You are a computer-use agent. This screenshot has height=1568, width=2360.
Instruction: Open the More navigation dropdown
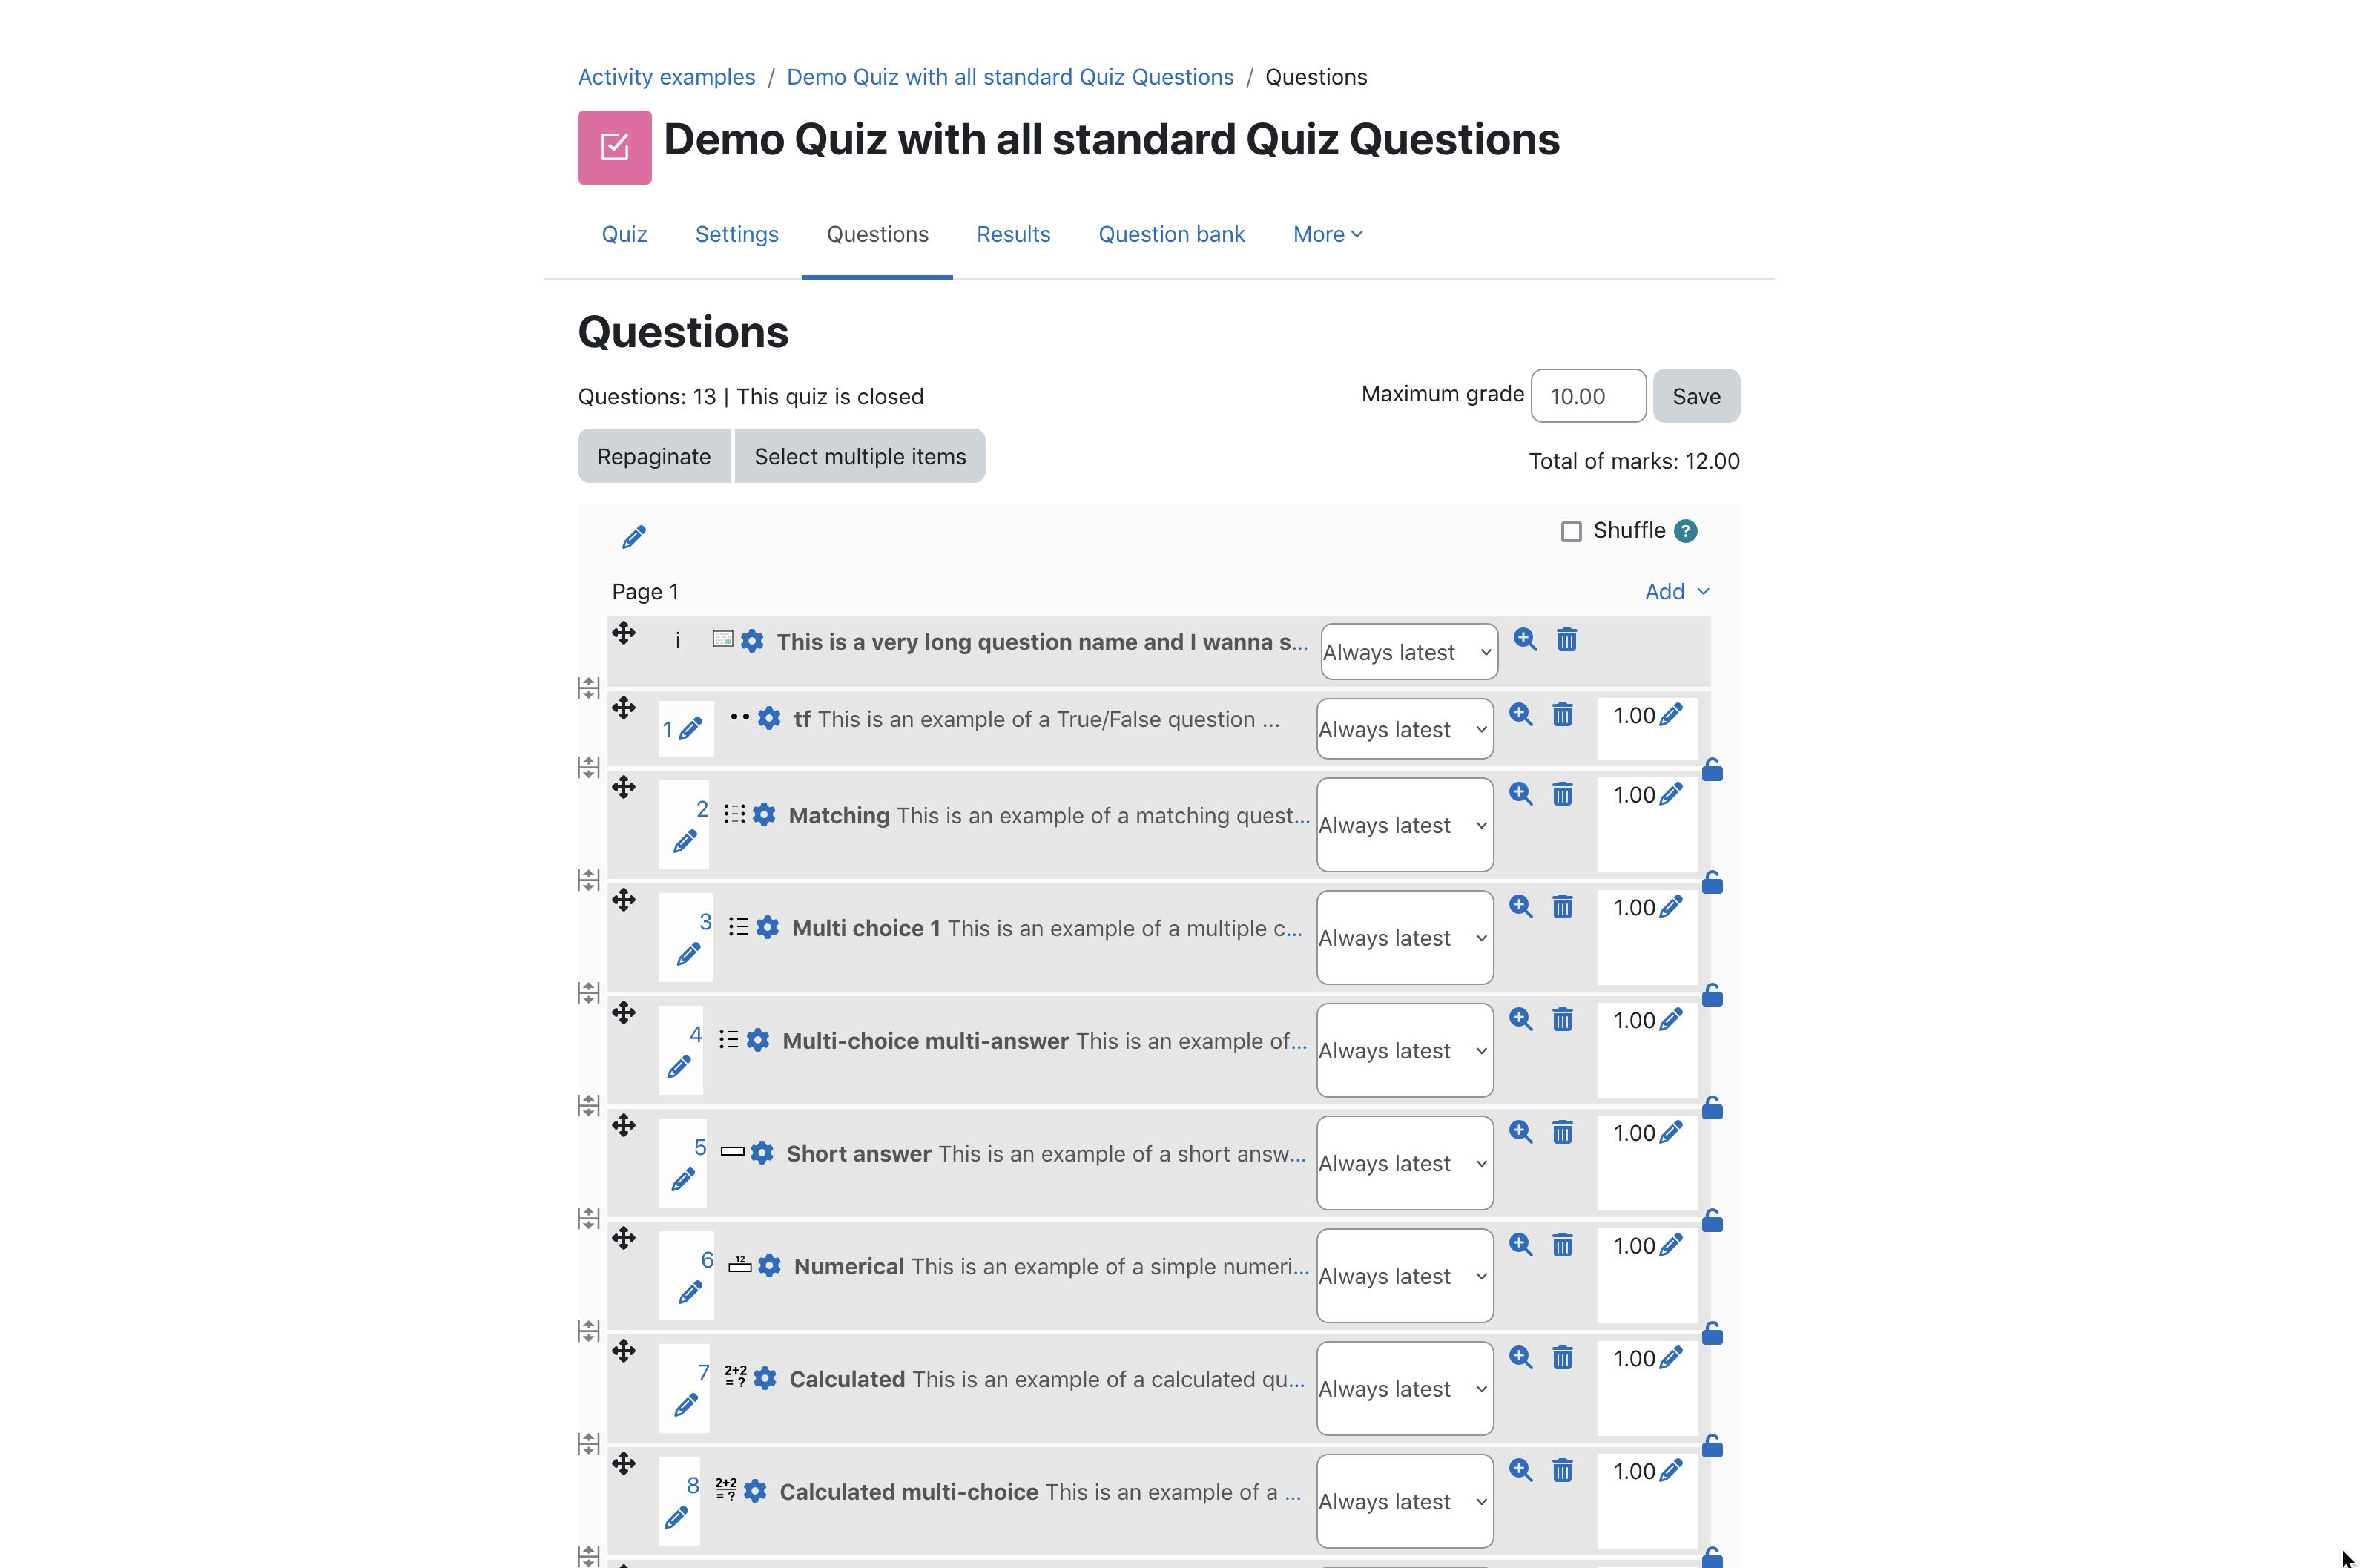coord(1328,234)
